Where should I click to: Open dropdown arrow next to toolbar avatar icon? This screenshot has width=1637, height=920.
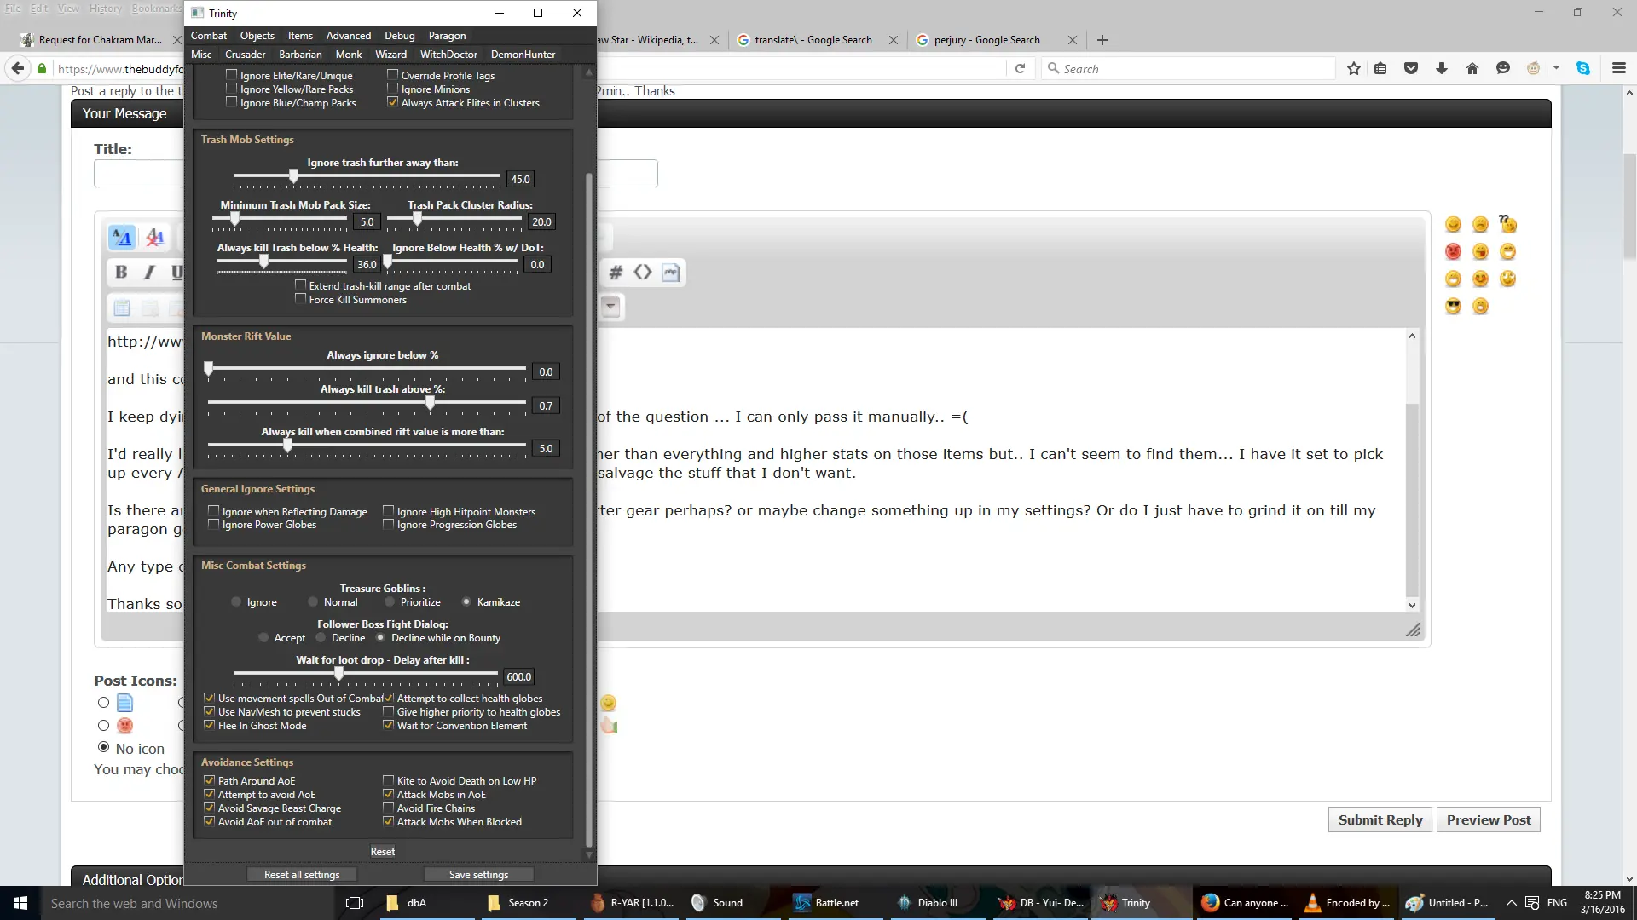(x=1557, y=69)
